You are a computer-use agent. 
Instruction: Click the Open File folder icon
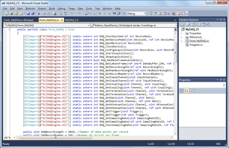click(x=16, y=14)
